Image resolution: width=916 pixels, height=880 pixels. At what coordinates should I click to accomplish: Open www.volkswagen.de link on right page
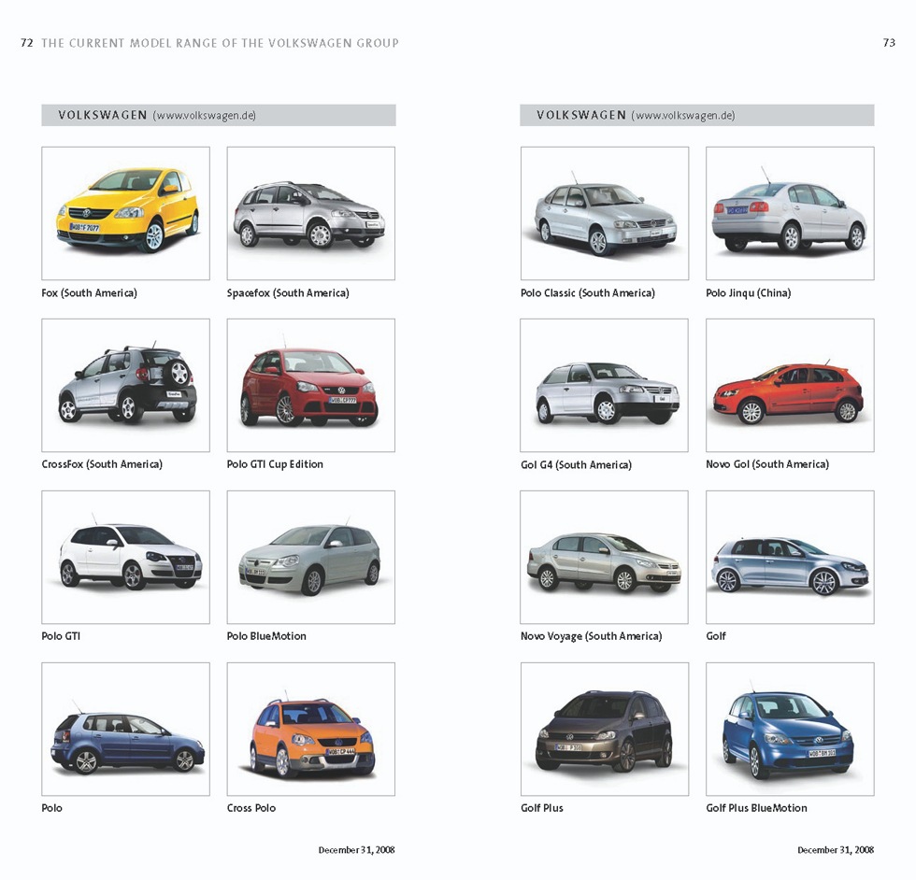[x=684, y=116]
